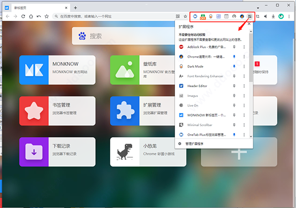Click the Dark Mode toolbar extension icon

(211, 16)
